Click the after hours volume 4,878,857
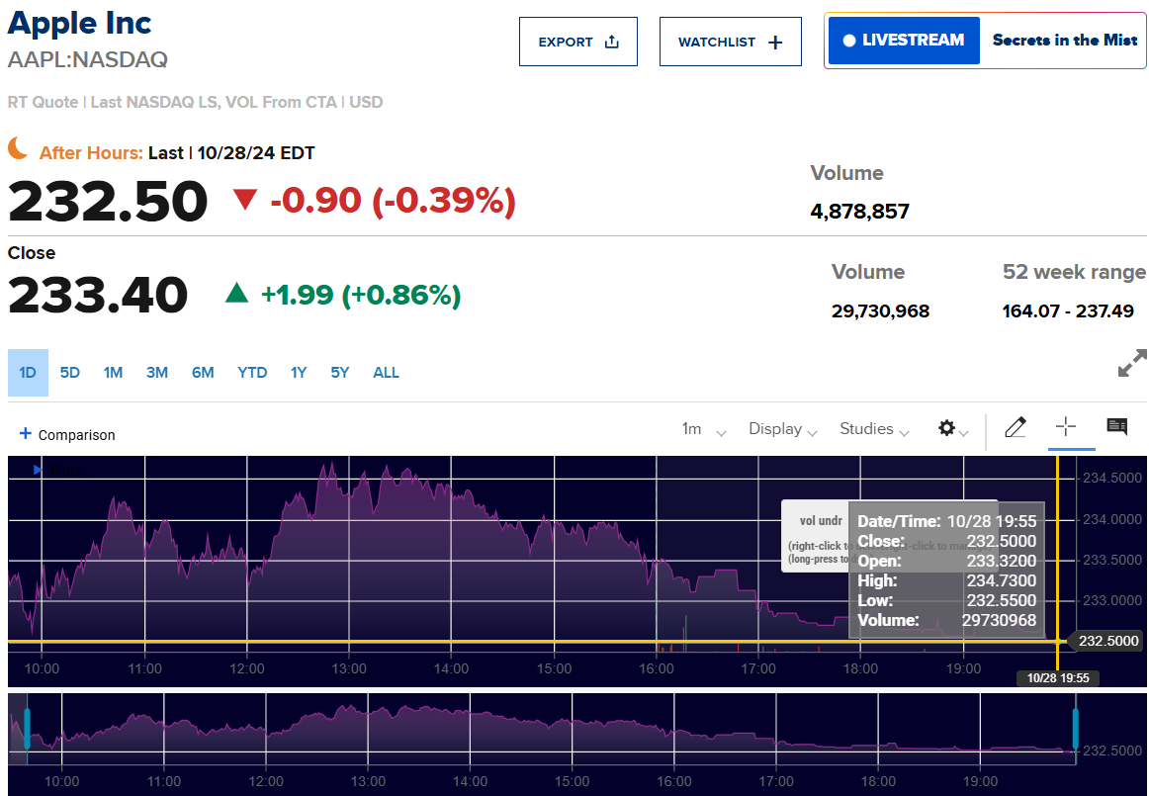Image resolution: width=1149 pixels, height=796 pixels. tap(859, 211)
